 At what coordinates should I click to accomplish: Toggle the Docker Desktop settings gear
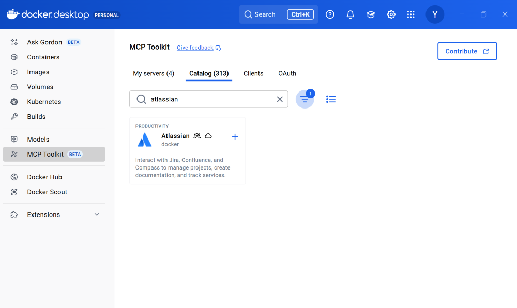(391, 14)
